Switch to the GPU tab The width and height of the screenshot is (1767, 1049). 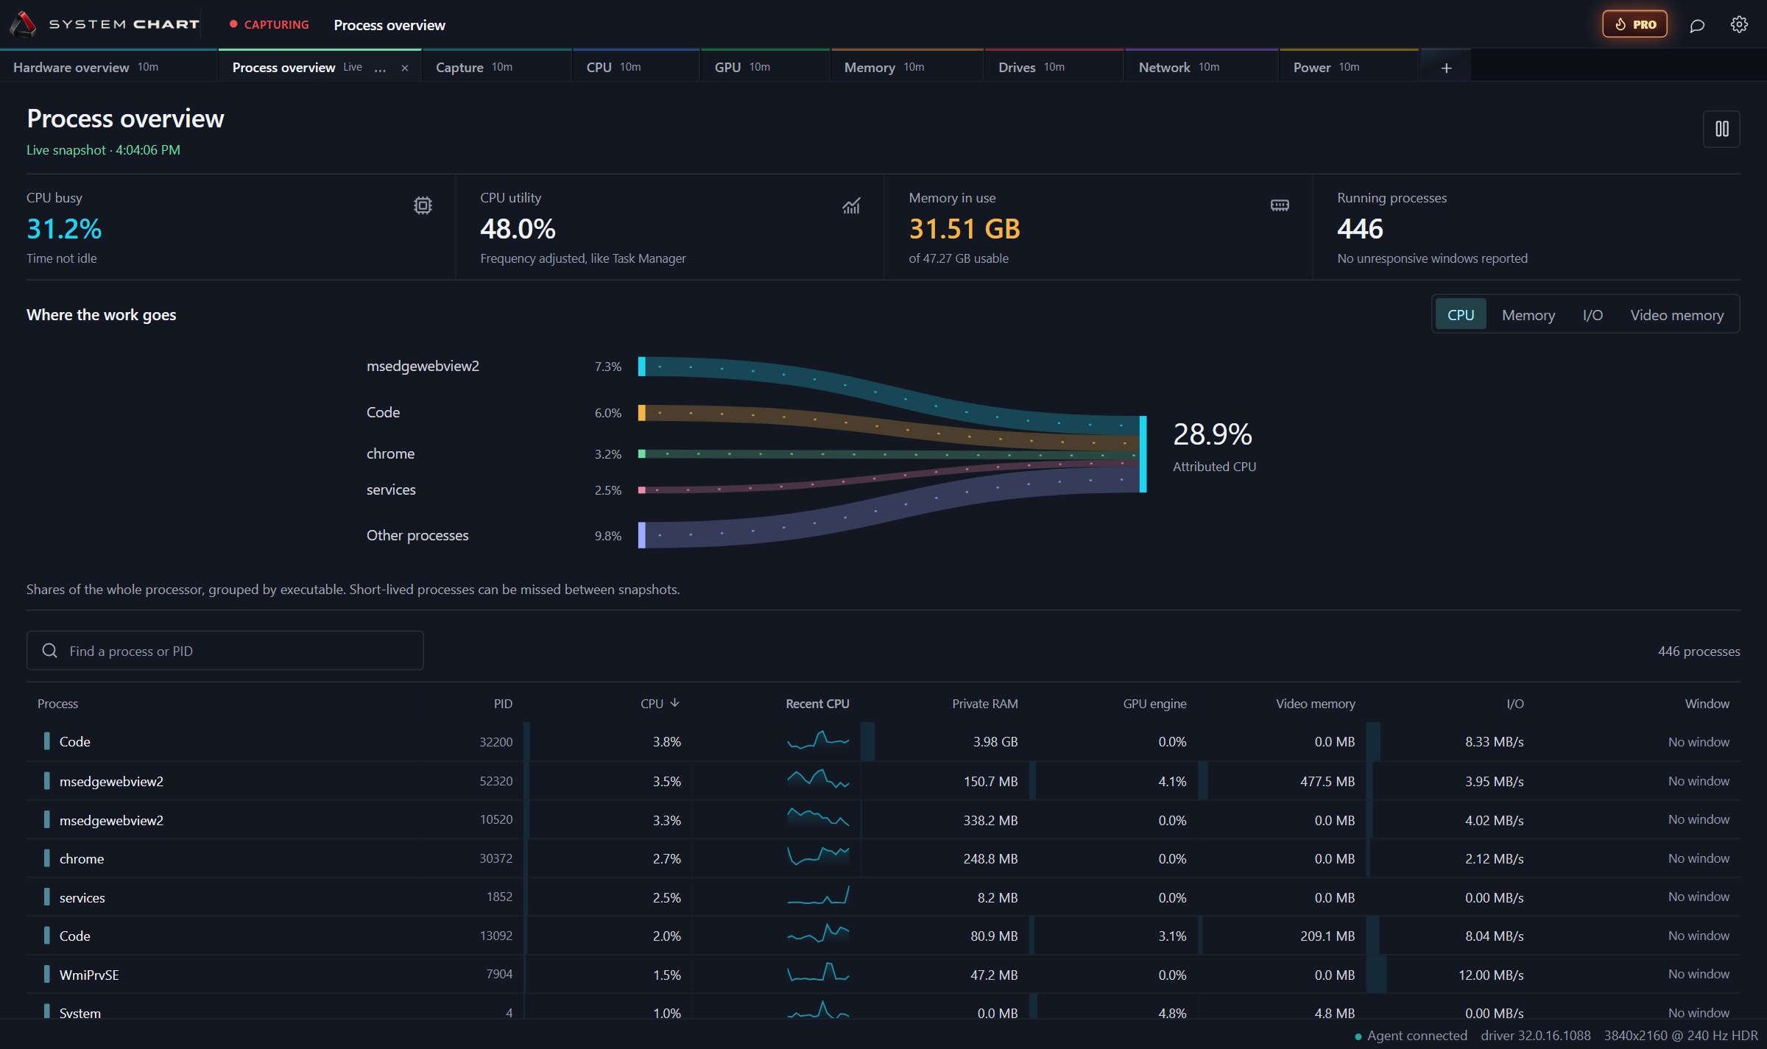766,67
